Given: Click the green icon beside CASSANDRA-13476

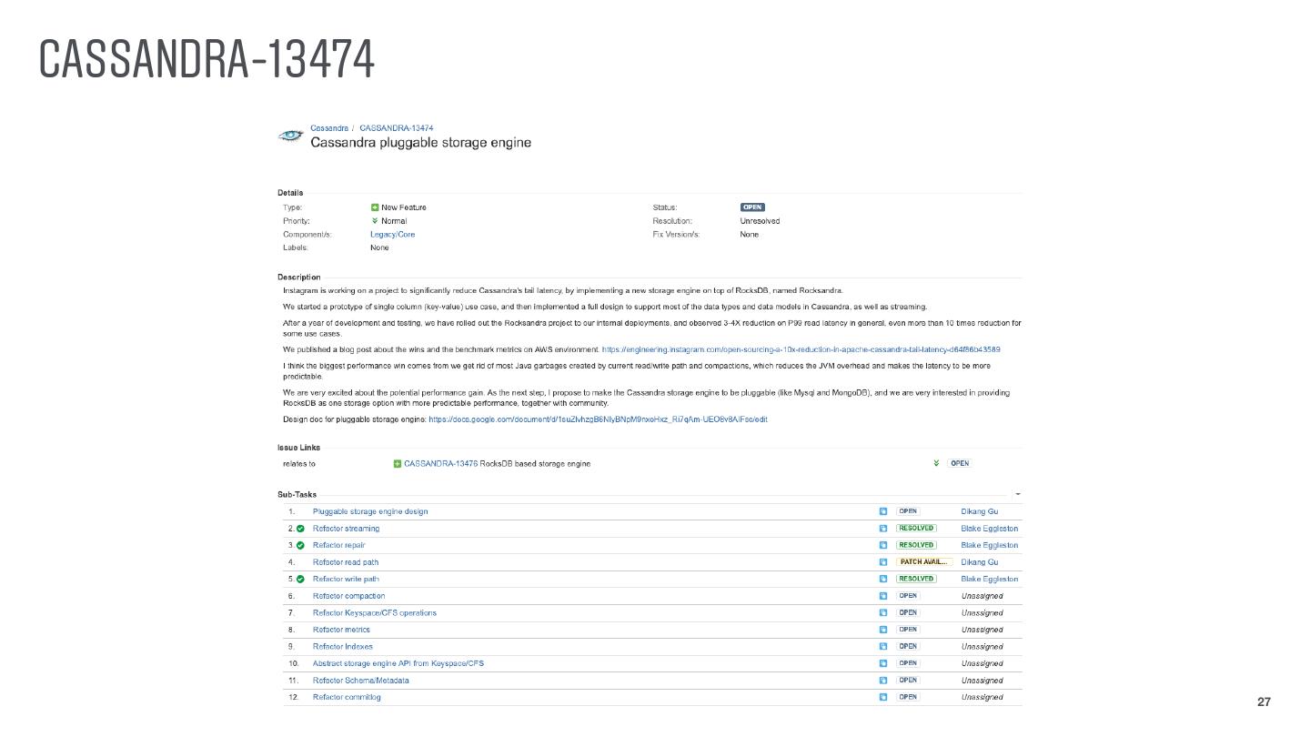Looking at the screenshot, I should (398, 464).
